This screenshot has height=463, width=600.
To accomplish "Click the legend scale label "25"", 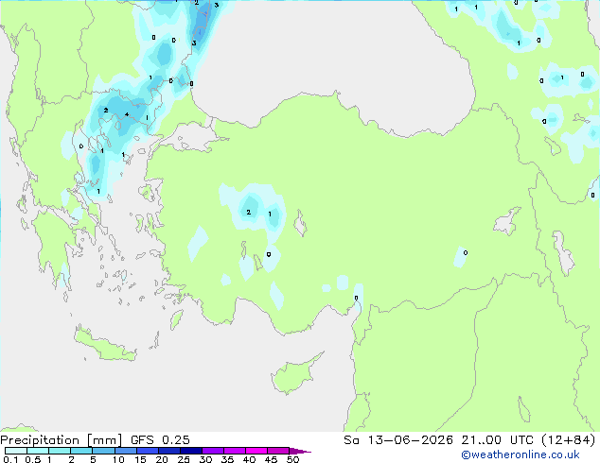I will coord(184,459).
